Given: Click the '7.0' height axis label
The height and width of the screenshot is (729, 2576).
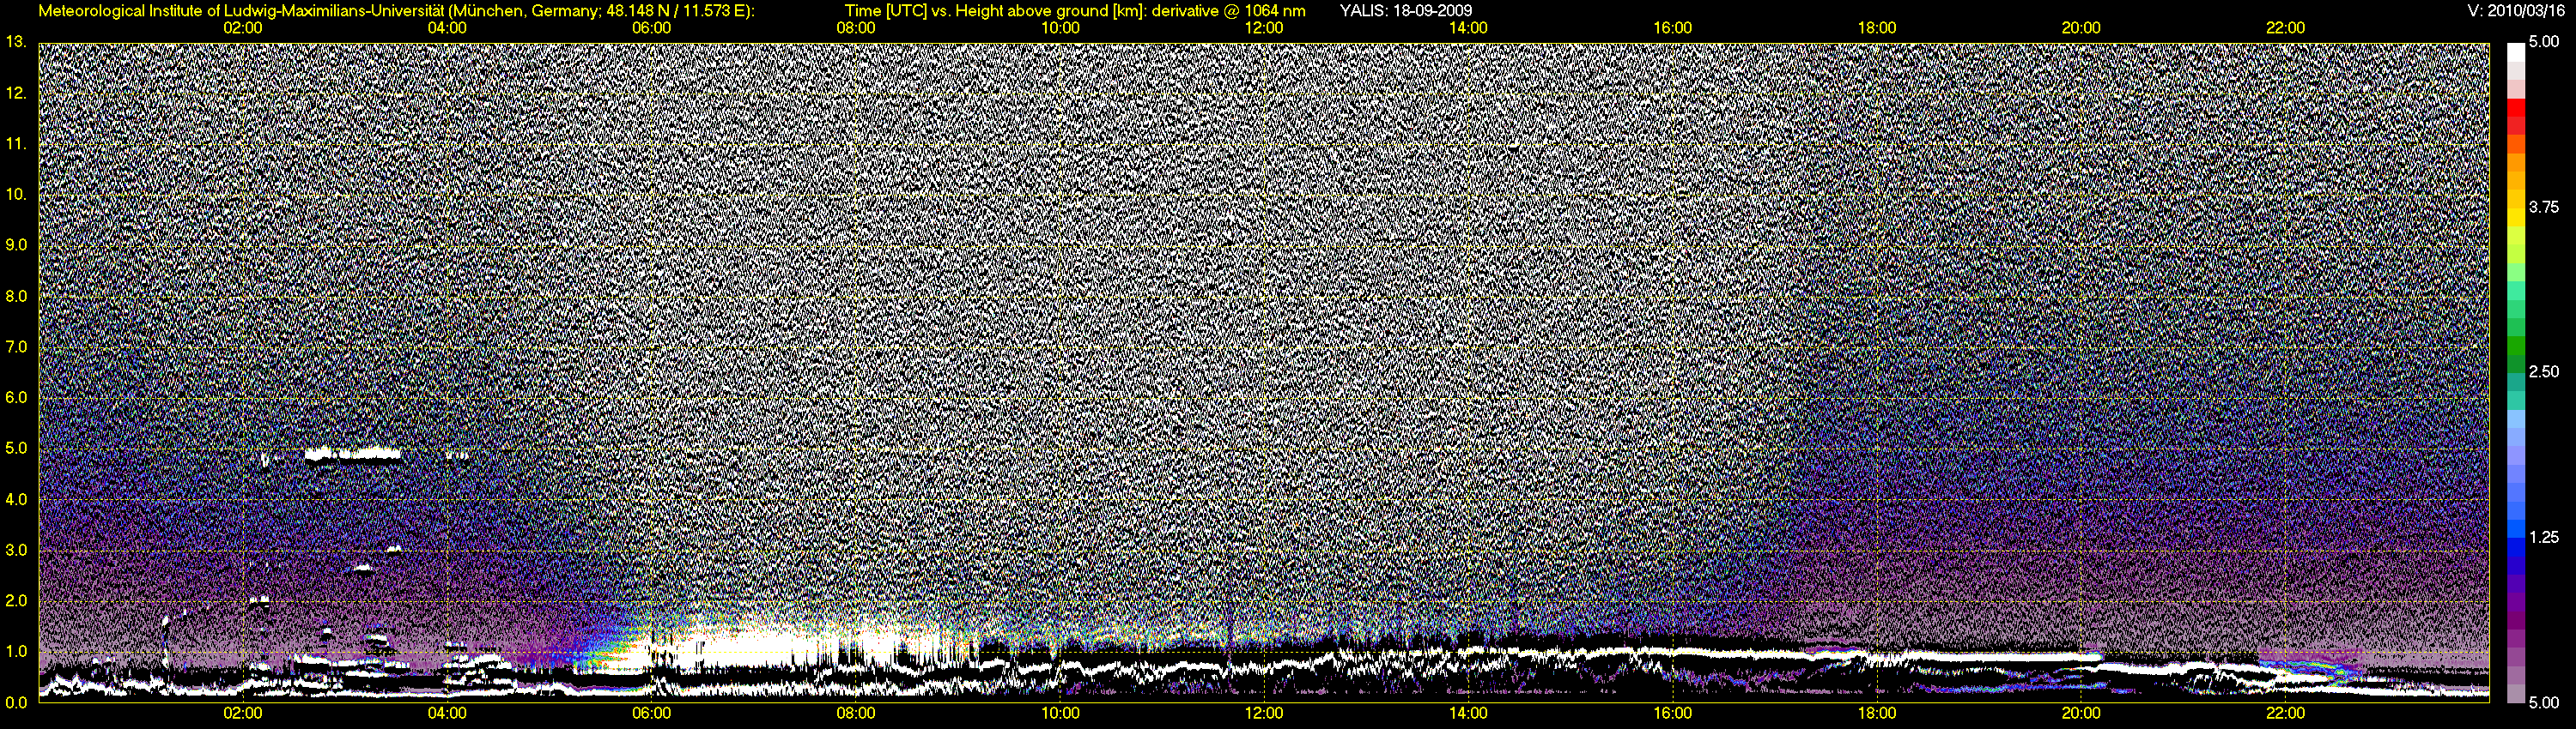Looking at the screenshot, I should click(x=16, y=346).
